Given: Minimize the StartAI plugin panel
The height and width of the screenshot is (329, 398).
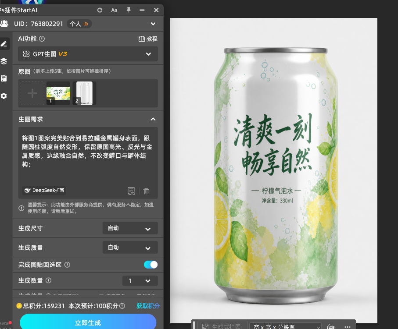Looking at the screenshot, I should tap(142, 10).
